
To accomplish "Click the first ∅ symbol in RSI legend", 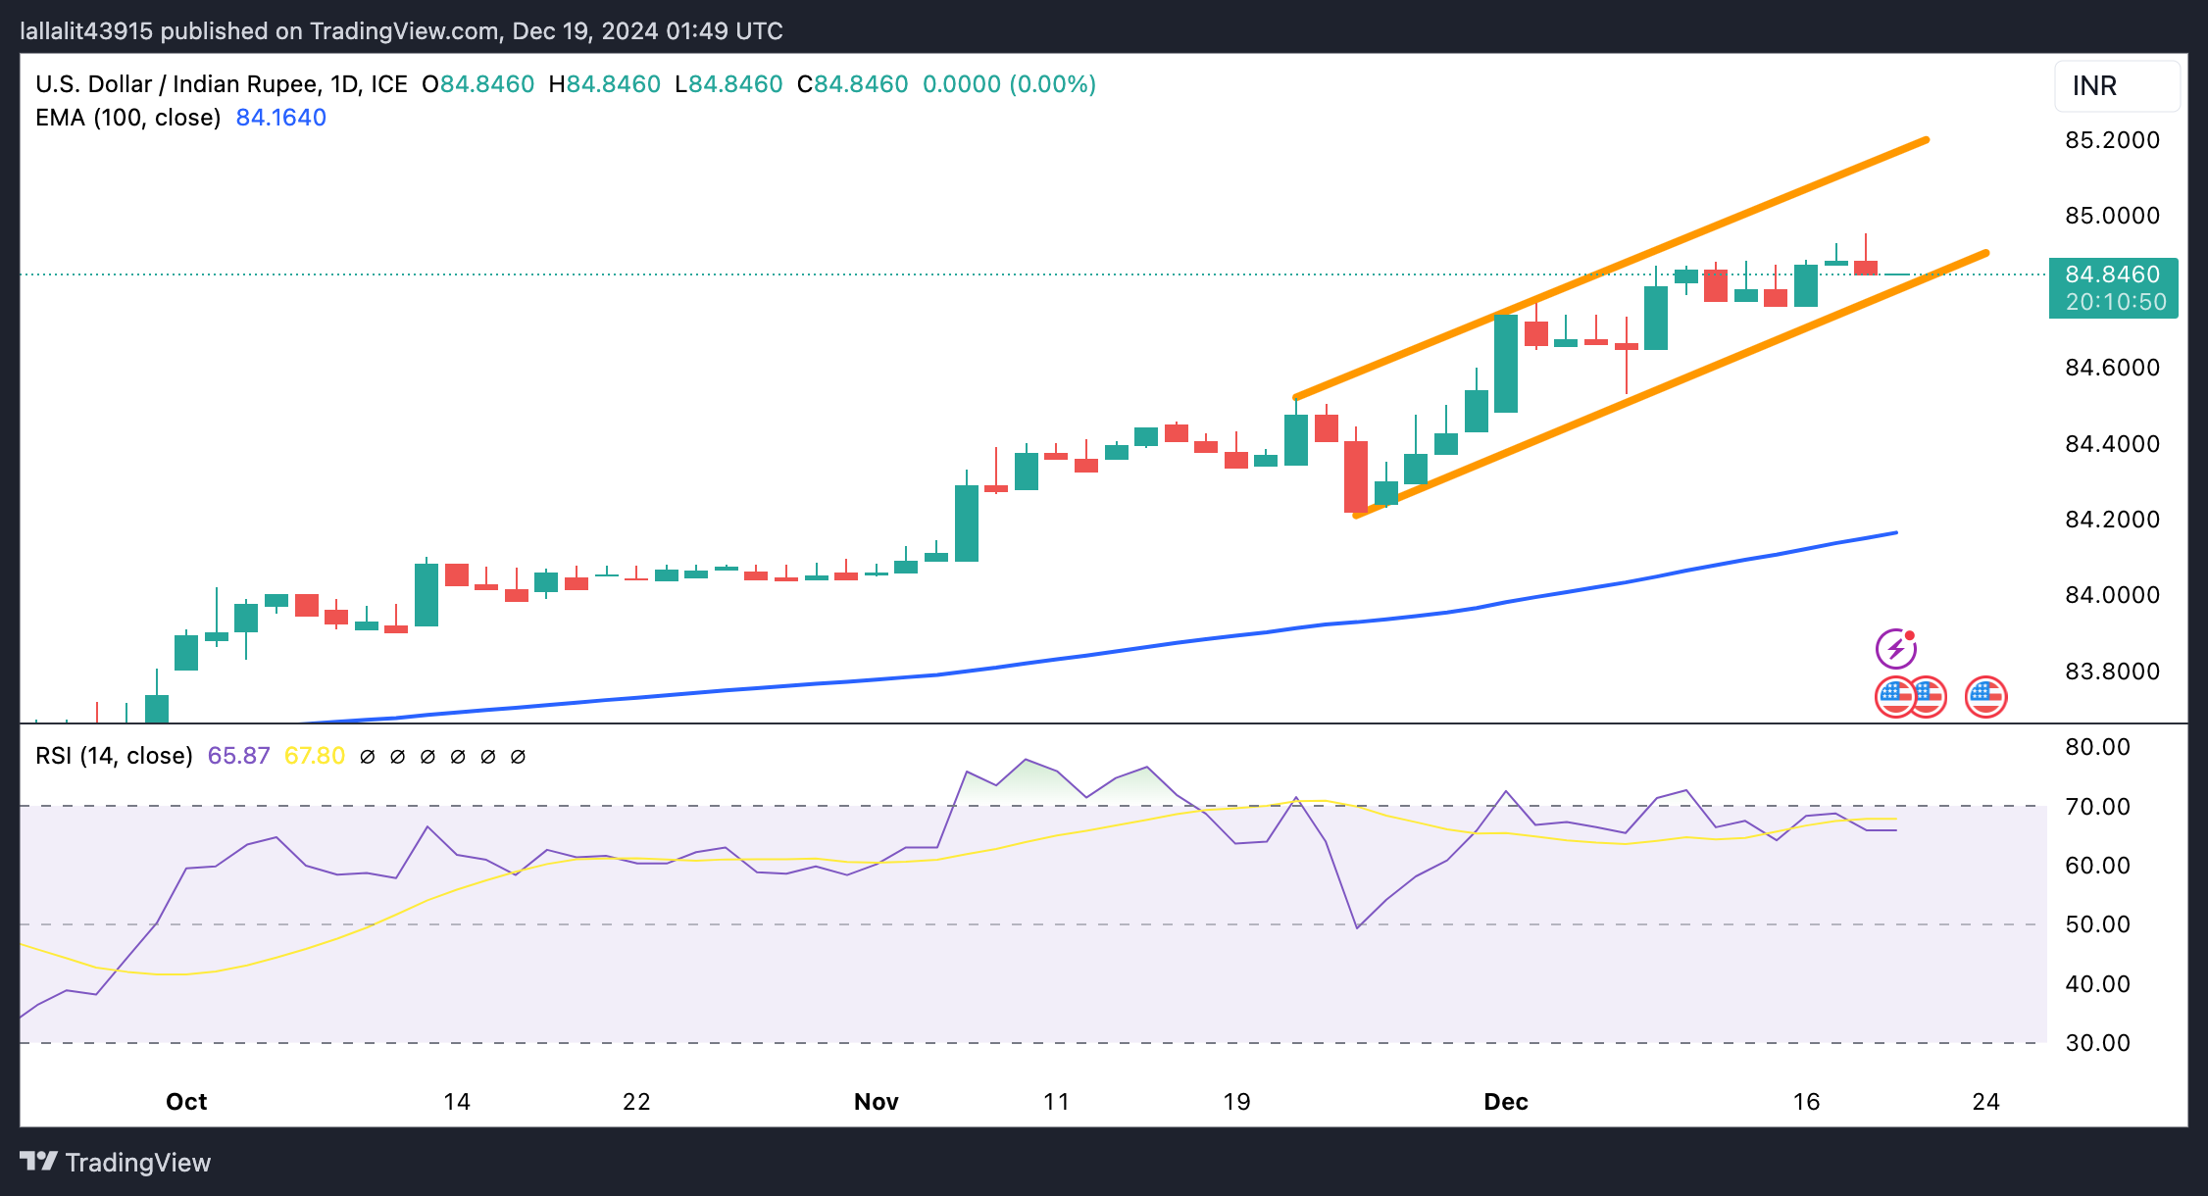I will pyautogui.click(x=368, y=757).
